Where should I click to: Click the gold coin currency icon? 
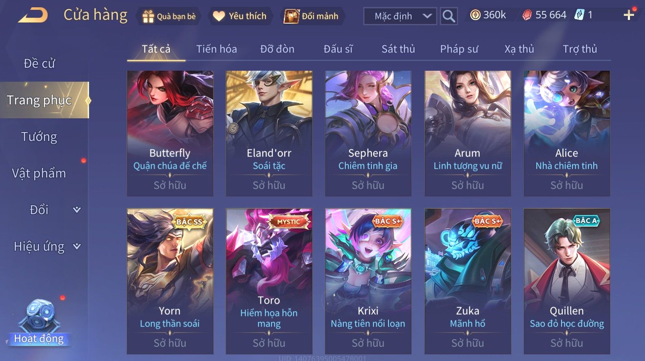click(x=475, y=15)
